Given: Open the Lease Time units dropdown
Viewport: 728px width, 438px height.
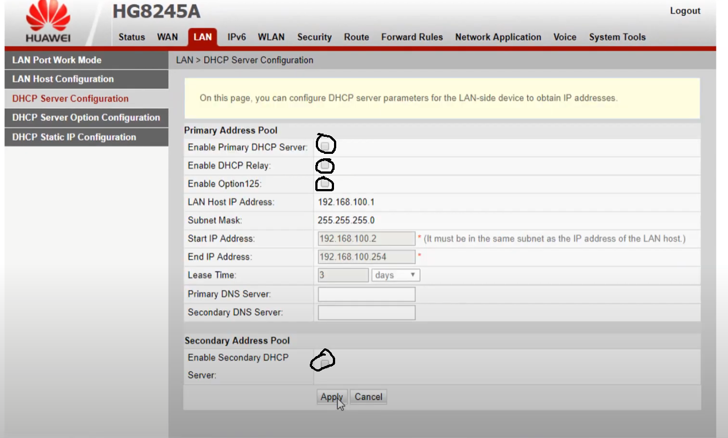Looking at the screenshot, I should pyautogui.click(x=396, y=275).
